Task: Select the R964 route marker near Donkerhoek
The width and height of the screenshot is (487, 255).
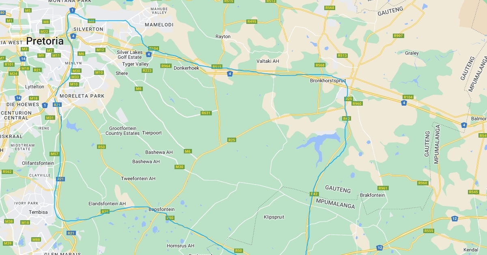Action: point(166,66)
